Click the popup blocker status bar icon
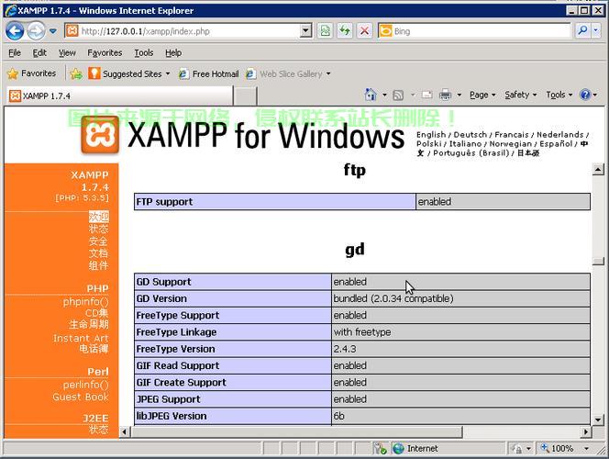 click(x=381, y=449)
